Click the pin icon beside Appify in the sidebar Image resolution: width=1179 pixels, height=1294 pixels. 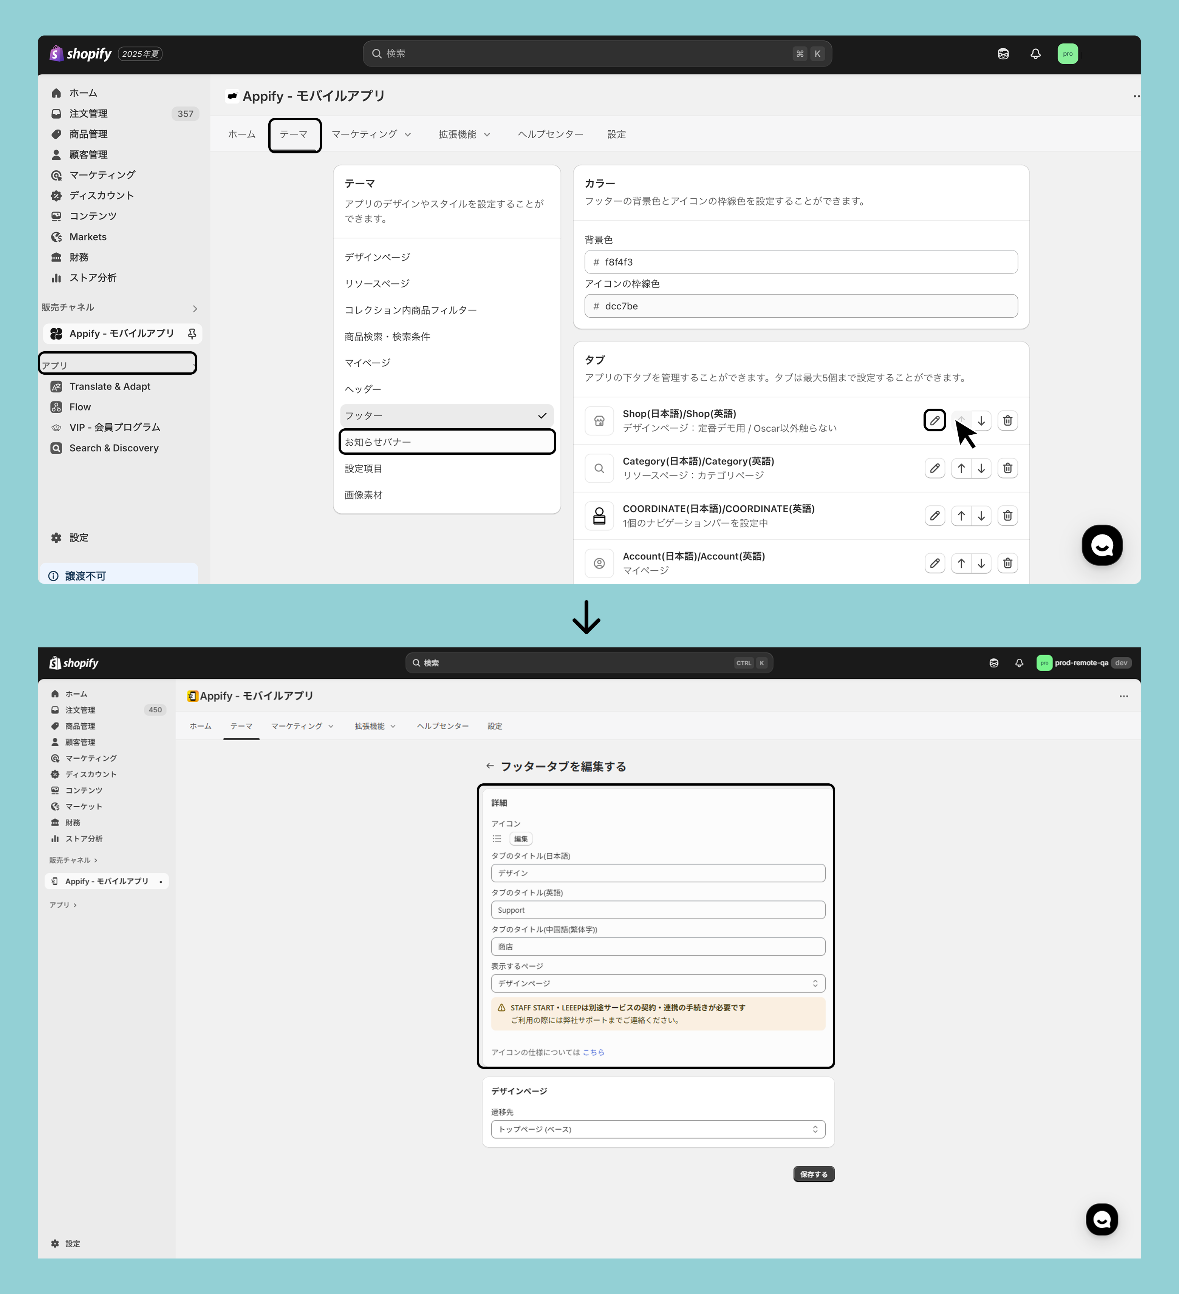tap(192, 333)
